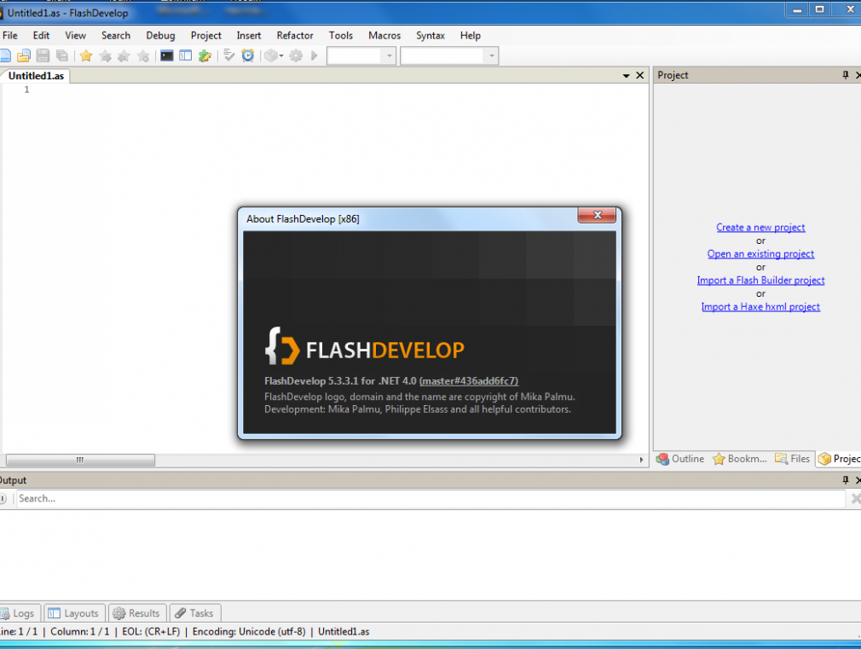The width and height of the screenshot is (861, 649).
Task: Clear bookmarks star icon
Action: pos(143,55)
